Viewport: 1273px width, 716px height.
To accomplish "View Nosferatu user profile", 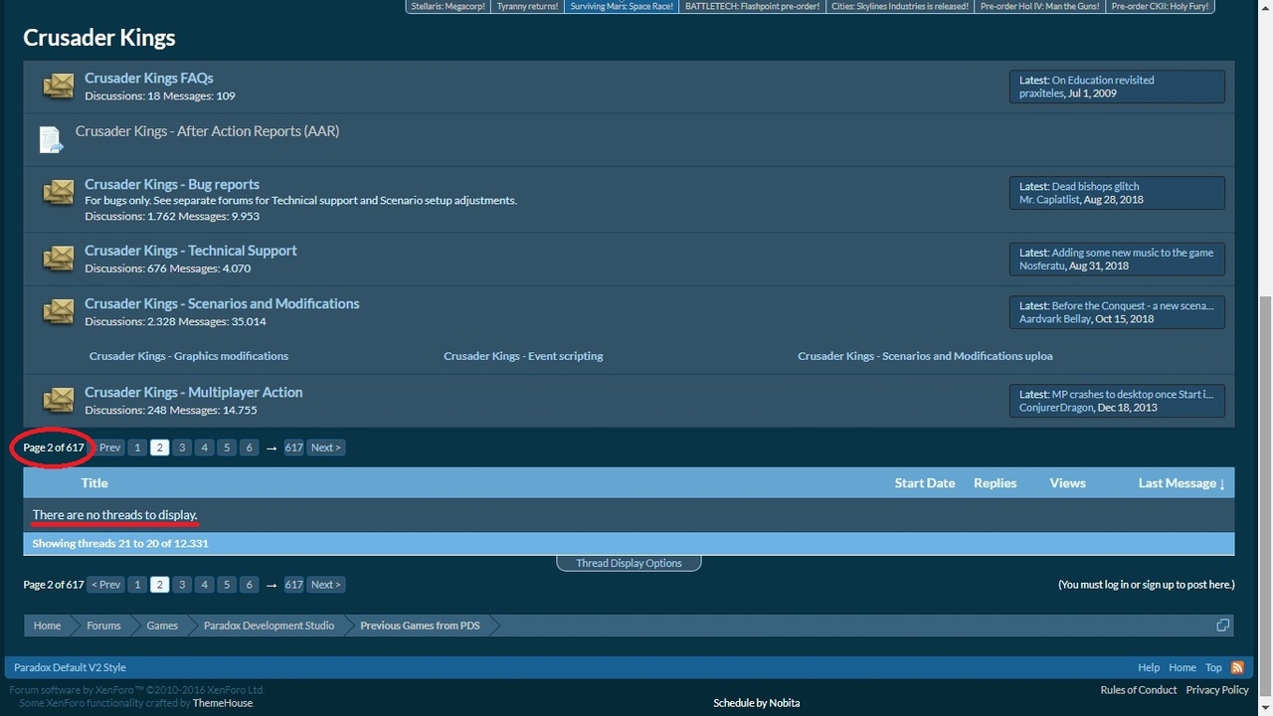I will pyautogui.click(x=1042, y=267).
